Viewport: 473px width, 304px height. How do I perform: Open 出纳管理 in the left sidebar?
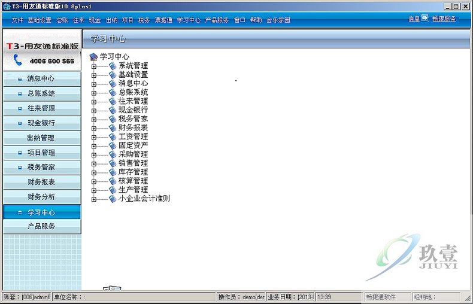pos(42,138)
